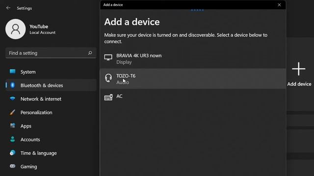This screenshot has height=176, width=314.
Task: Connect to TOZO-T6 audio device
Action: 193,79
